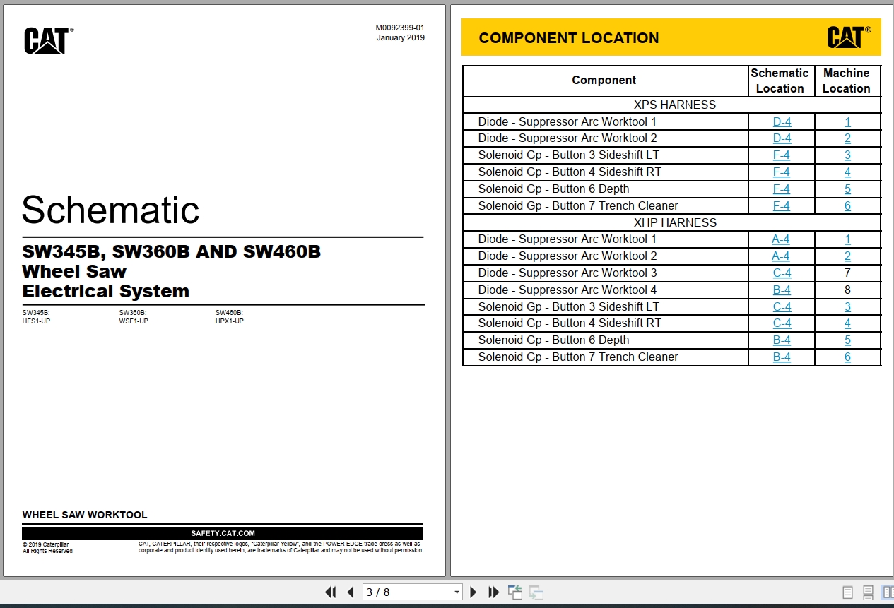The image size is (894, 608).
Task: Click the SAFETY.CAT.COM banner
Action: point(223,533)
